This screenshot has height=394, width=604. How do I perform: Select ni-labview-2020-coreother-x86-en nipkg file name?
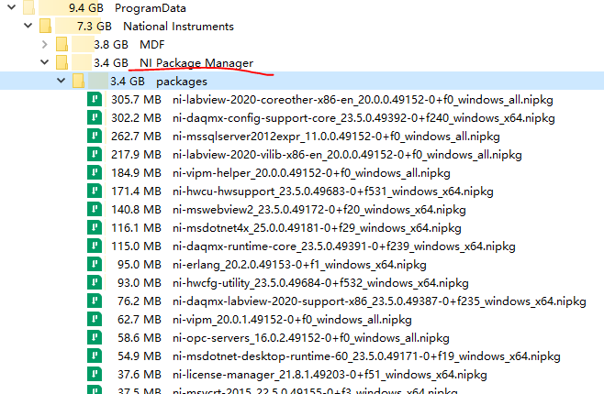(x=363, y=100)
